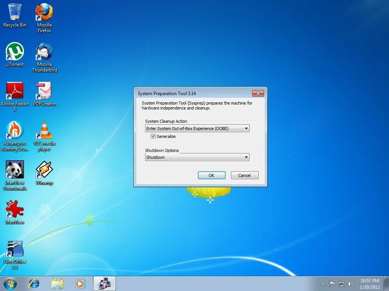389x291 pixels.
Task: Select the PDFCreator desktop shortcut
Action: click(x=44, y=94)
